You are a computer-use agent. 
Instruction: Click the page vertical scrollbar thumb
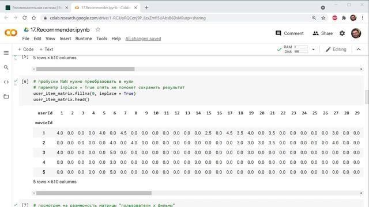(x=367, y=97)
